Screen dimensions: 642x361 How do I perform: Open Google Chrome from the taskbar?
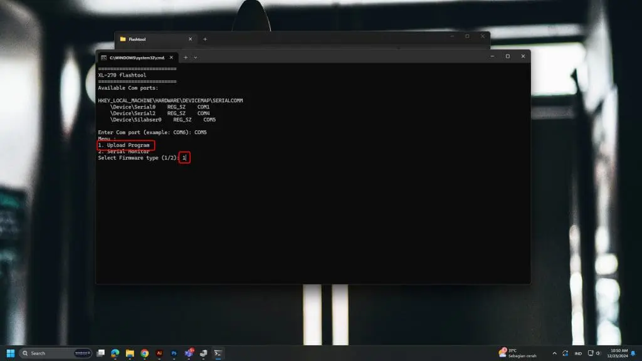point(145,353)
